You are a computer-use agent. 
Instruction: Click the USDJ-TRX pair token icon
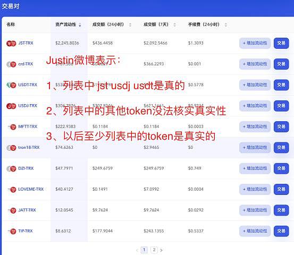pos(11,106)
